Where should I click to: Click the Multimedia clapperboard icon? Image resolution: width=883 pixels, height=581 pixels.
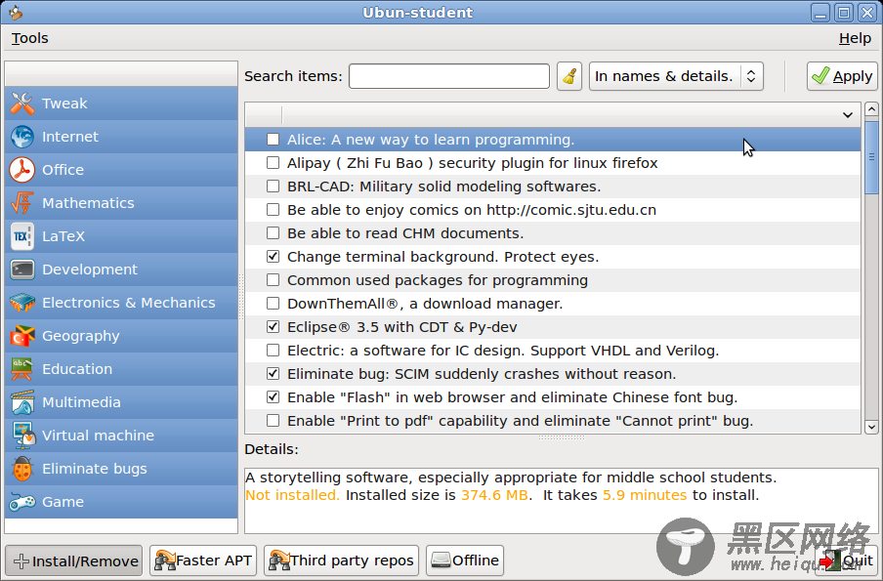[21, 402]
